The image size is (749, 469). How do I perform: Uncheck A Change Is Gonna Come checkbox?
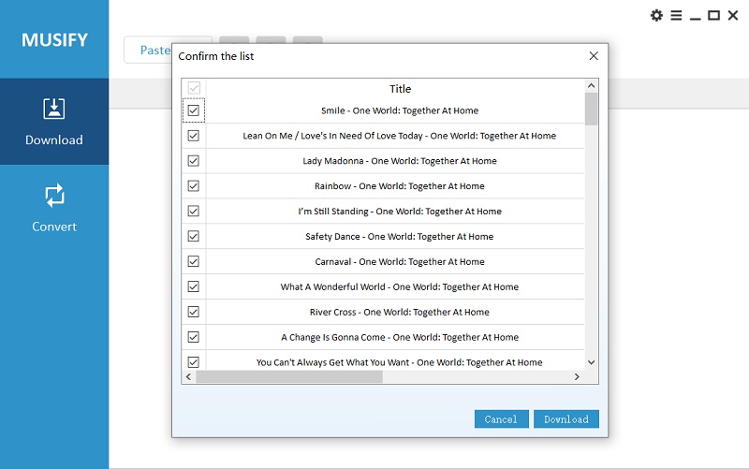point(194,337)
